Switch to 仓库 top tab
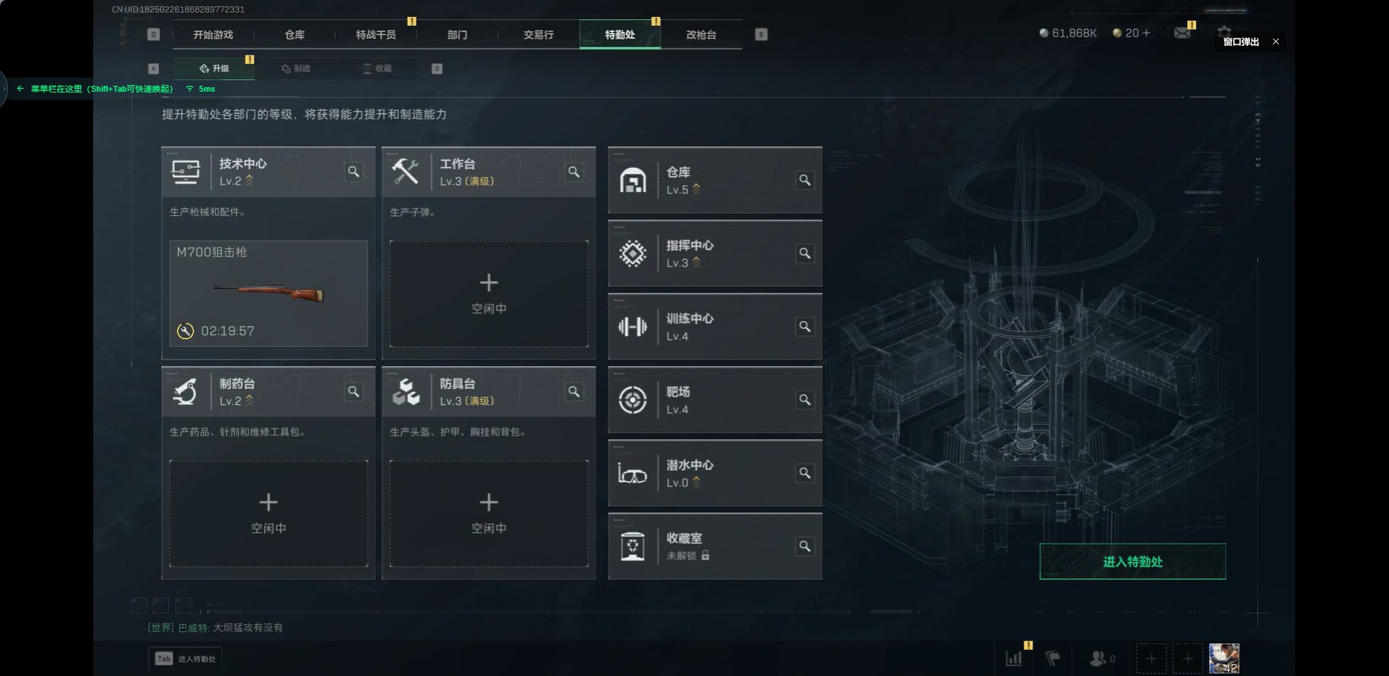 coord(294,35)
